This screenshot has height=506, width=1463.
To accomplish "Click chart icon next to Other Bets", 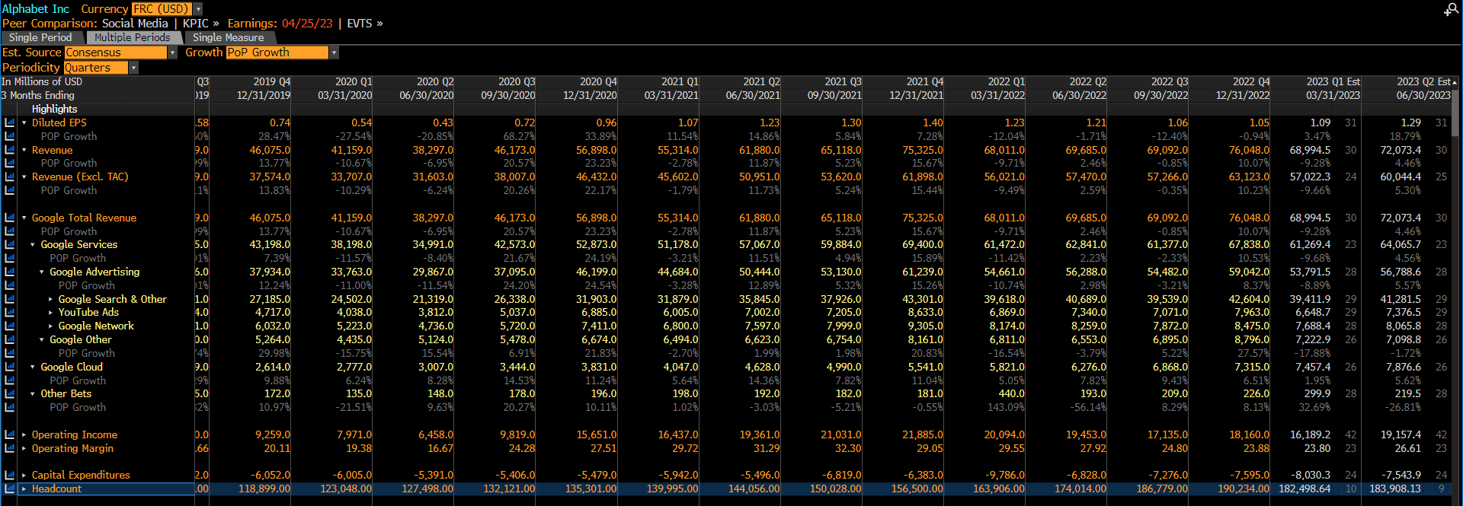I will click(10, 393).
